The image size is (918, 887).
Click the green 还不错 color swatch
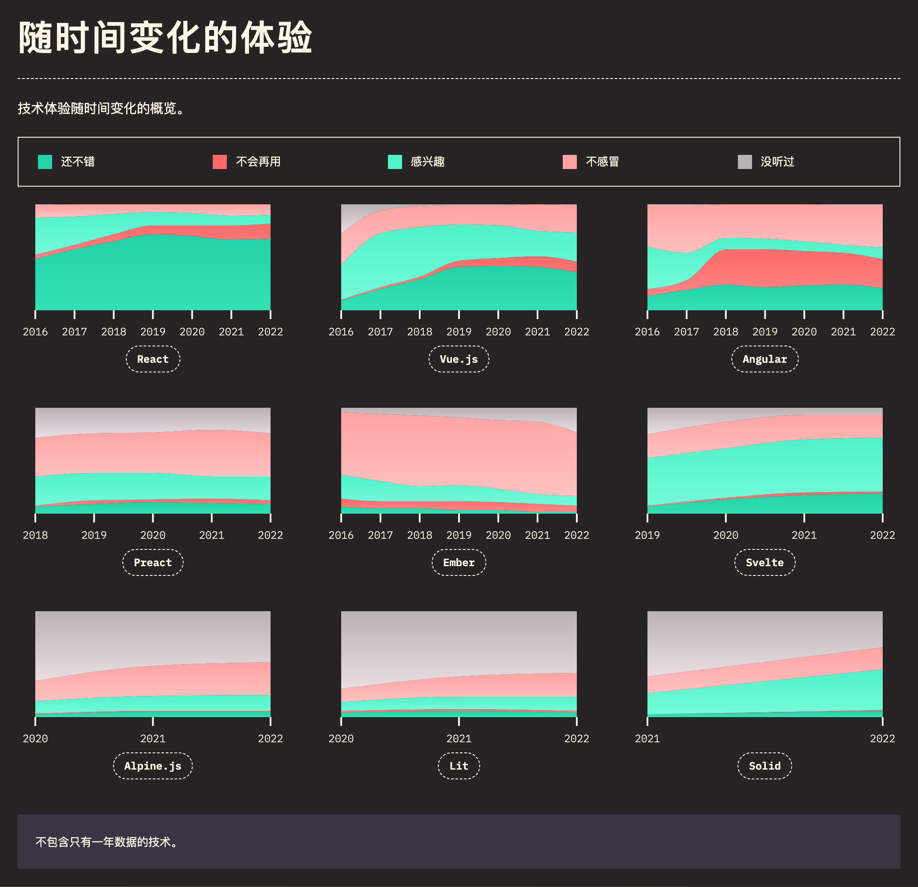tap(45, 162)
